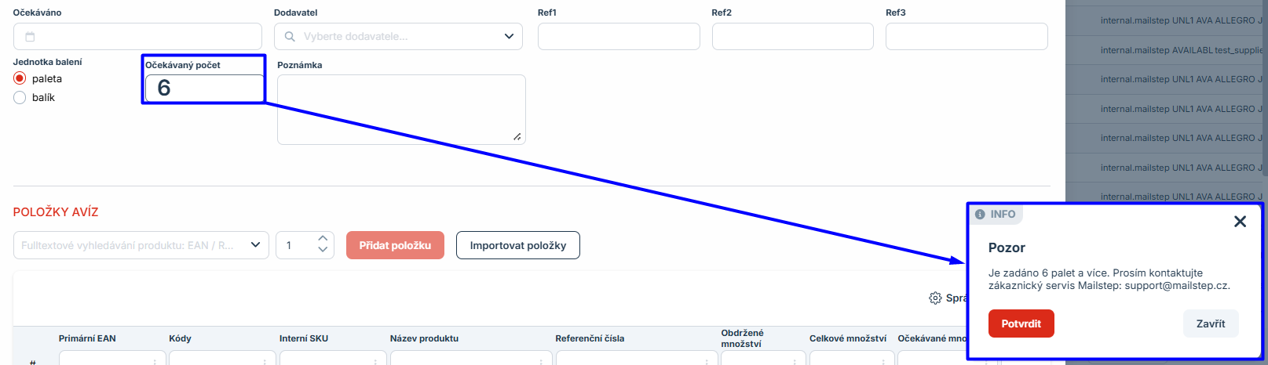The height and width of the screenshot is (365, 1268).
Task: Click the gear icon for column settings
Action: 935,298
